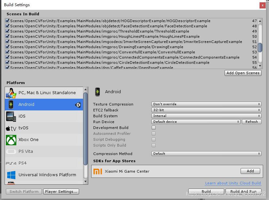
Task: Open the Build System dropdown
Action: pos(206,116)
